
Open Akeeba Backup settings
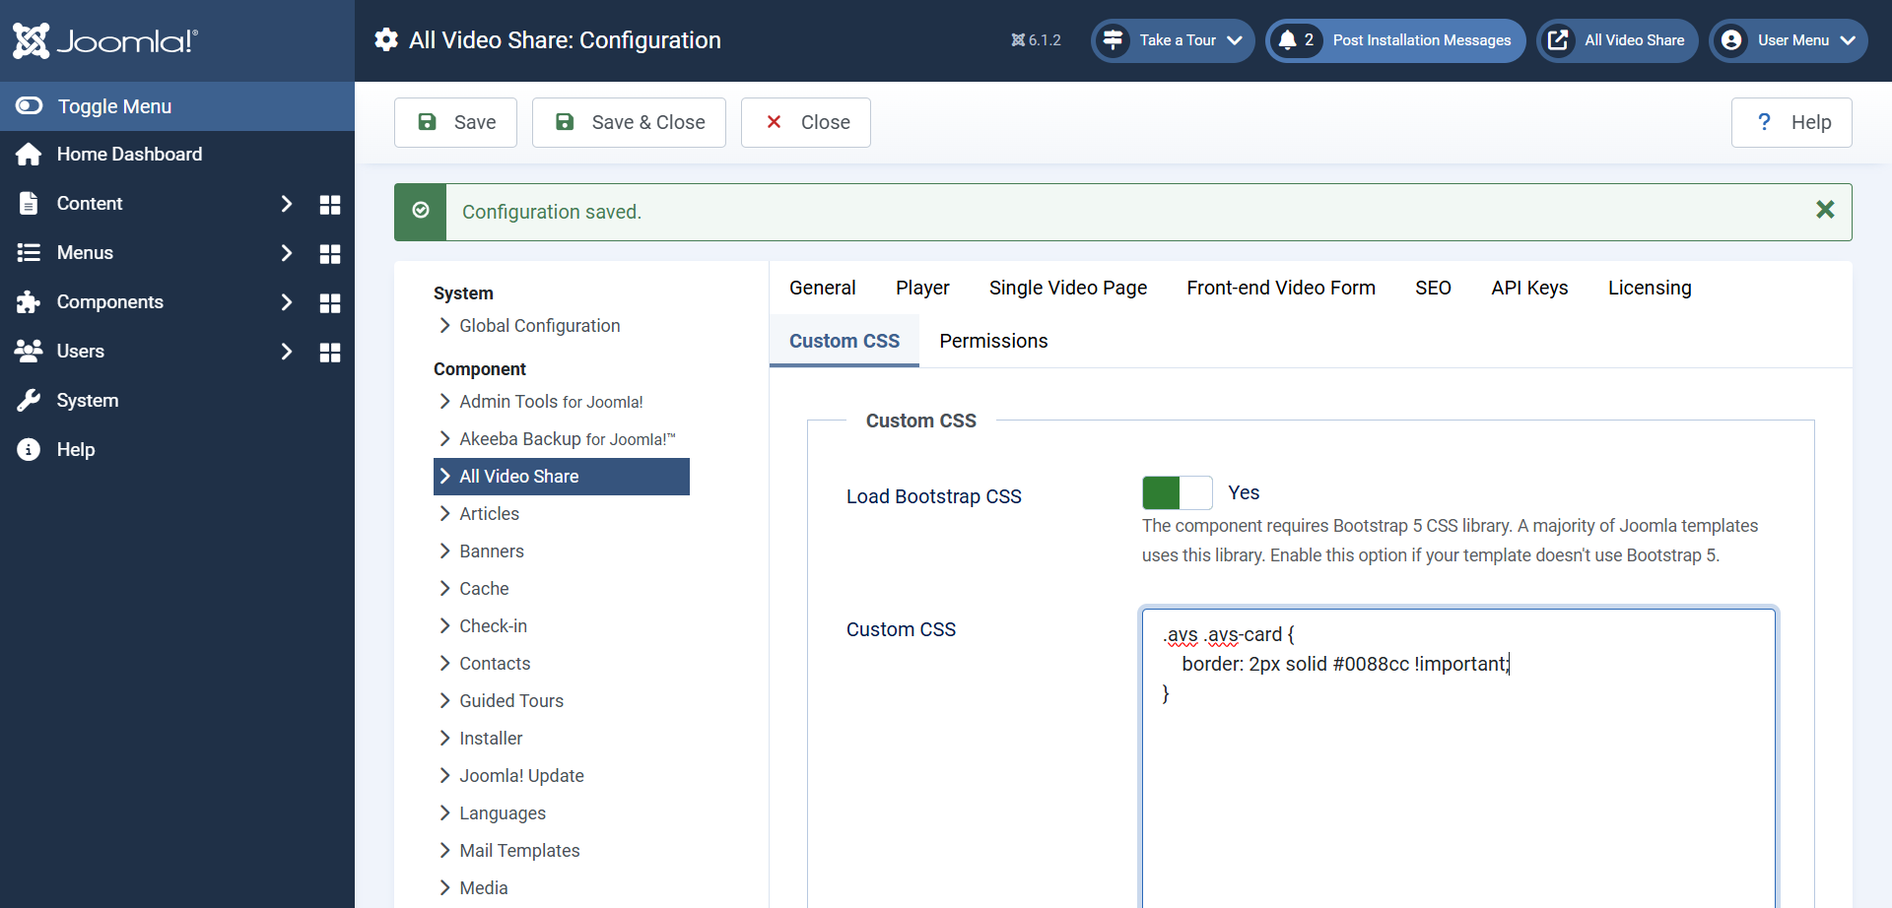coord(567,439)
